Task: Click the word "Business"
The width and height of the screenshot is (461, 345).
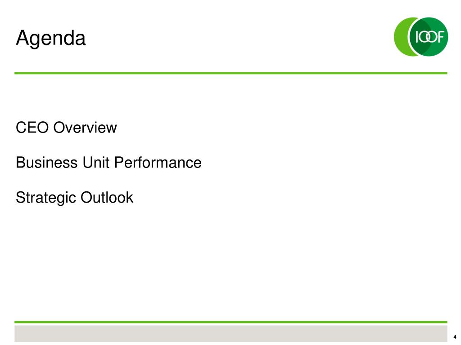Action: (47, 163)
